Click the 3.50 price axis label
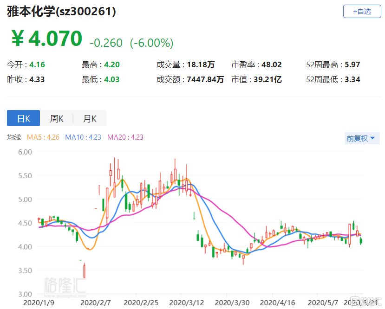Screen dimensions: 385x309 click(25, 270)
